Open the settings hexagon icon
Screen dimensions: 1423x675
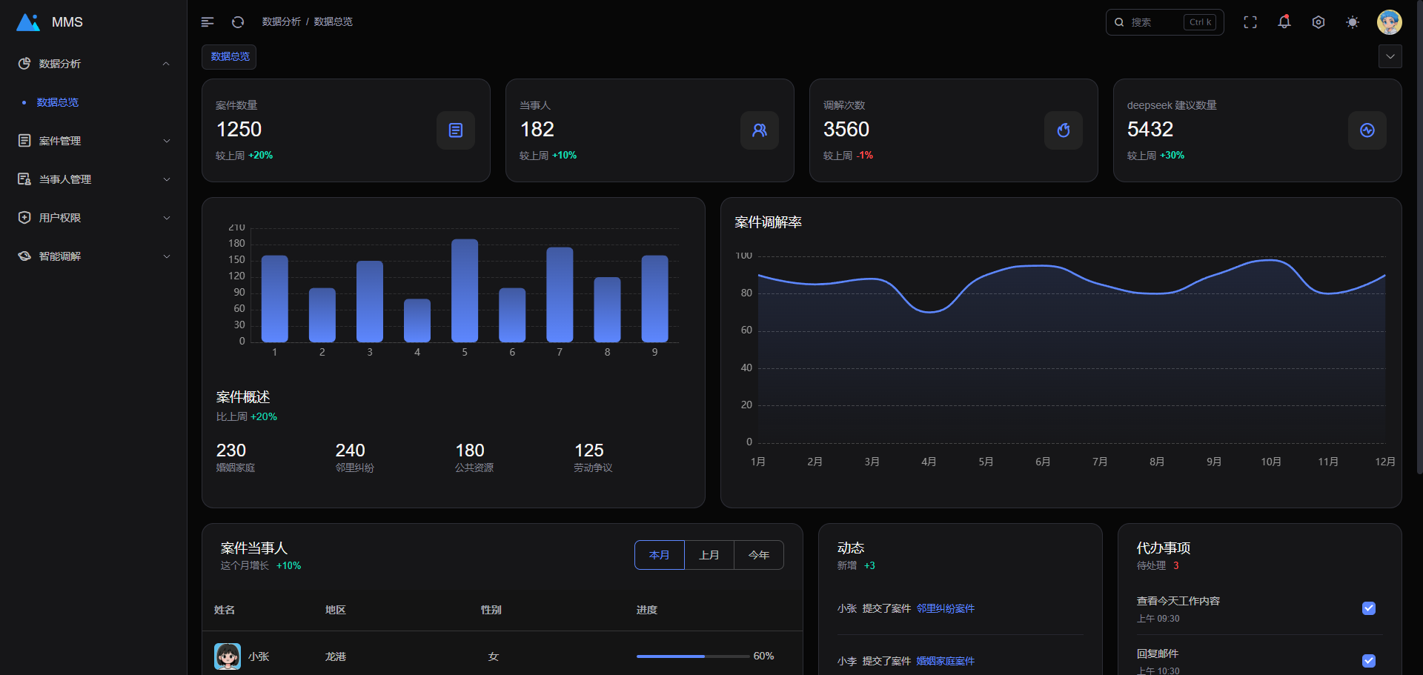(x=1318, y=22)
